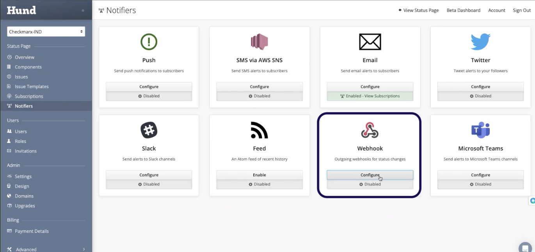Toggle Disabled status on Feed card
Screen dimensions: 535x252
(x=260, y=184)
